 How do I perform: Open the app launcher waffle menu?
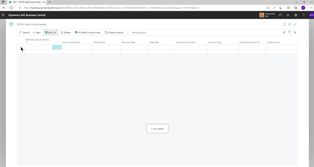[3, 15]
